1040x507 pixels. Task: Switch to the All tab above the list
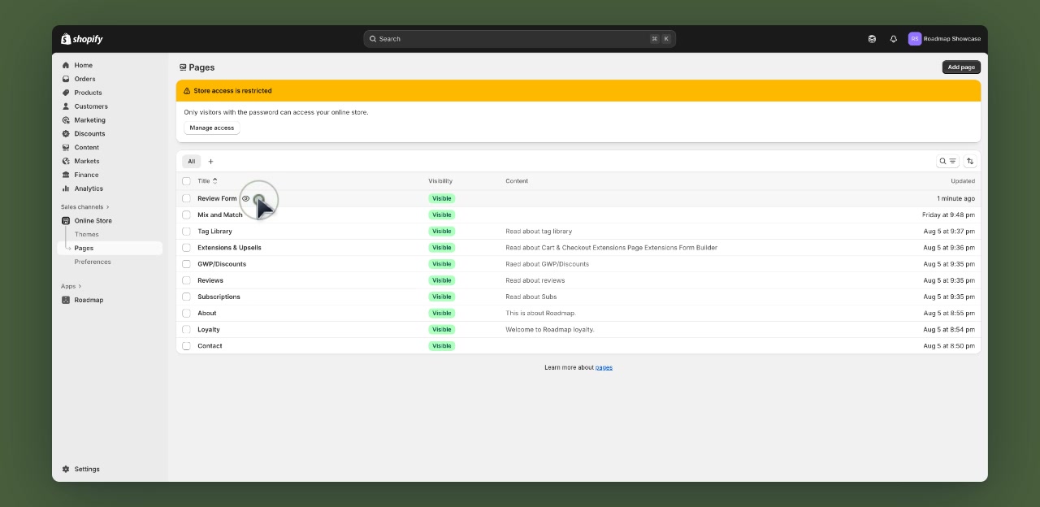[191, 161]
